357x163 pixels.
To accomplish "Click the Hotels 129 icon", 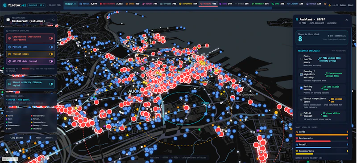I will [307, 4].
